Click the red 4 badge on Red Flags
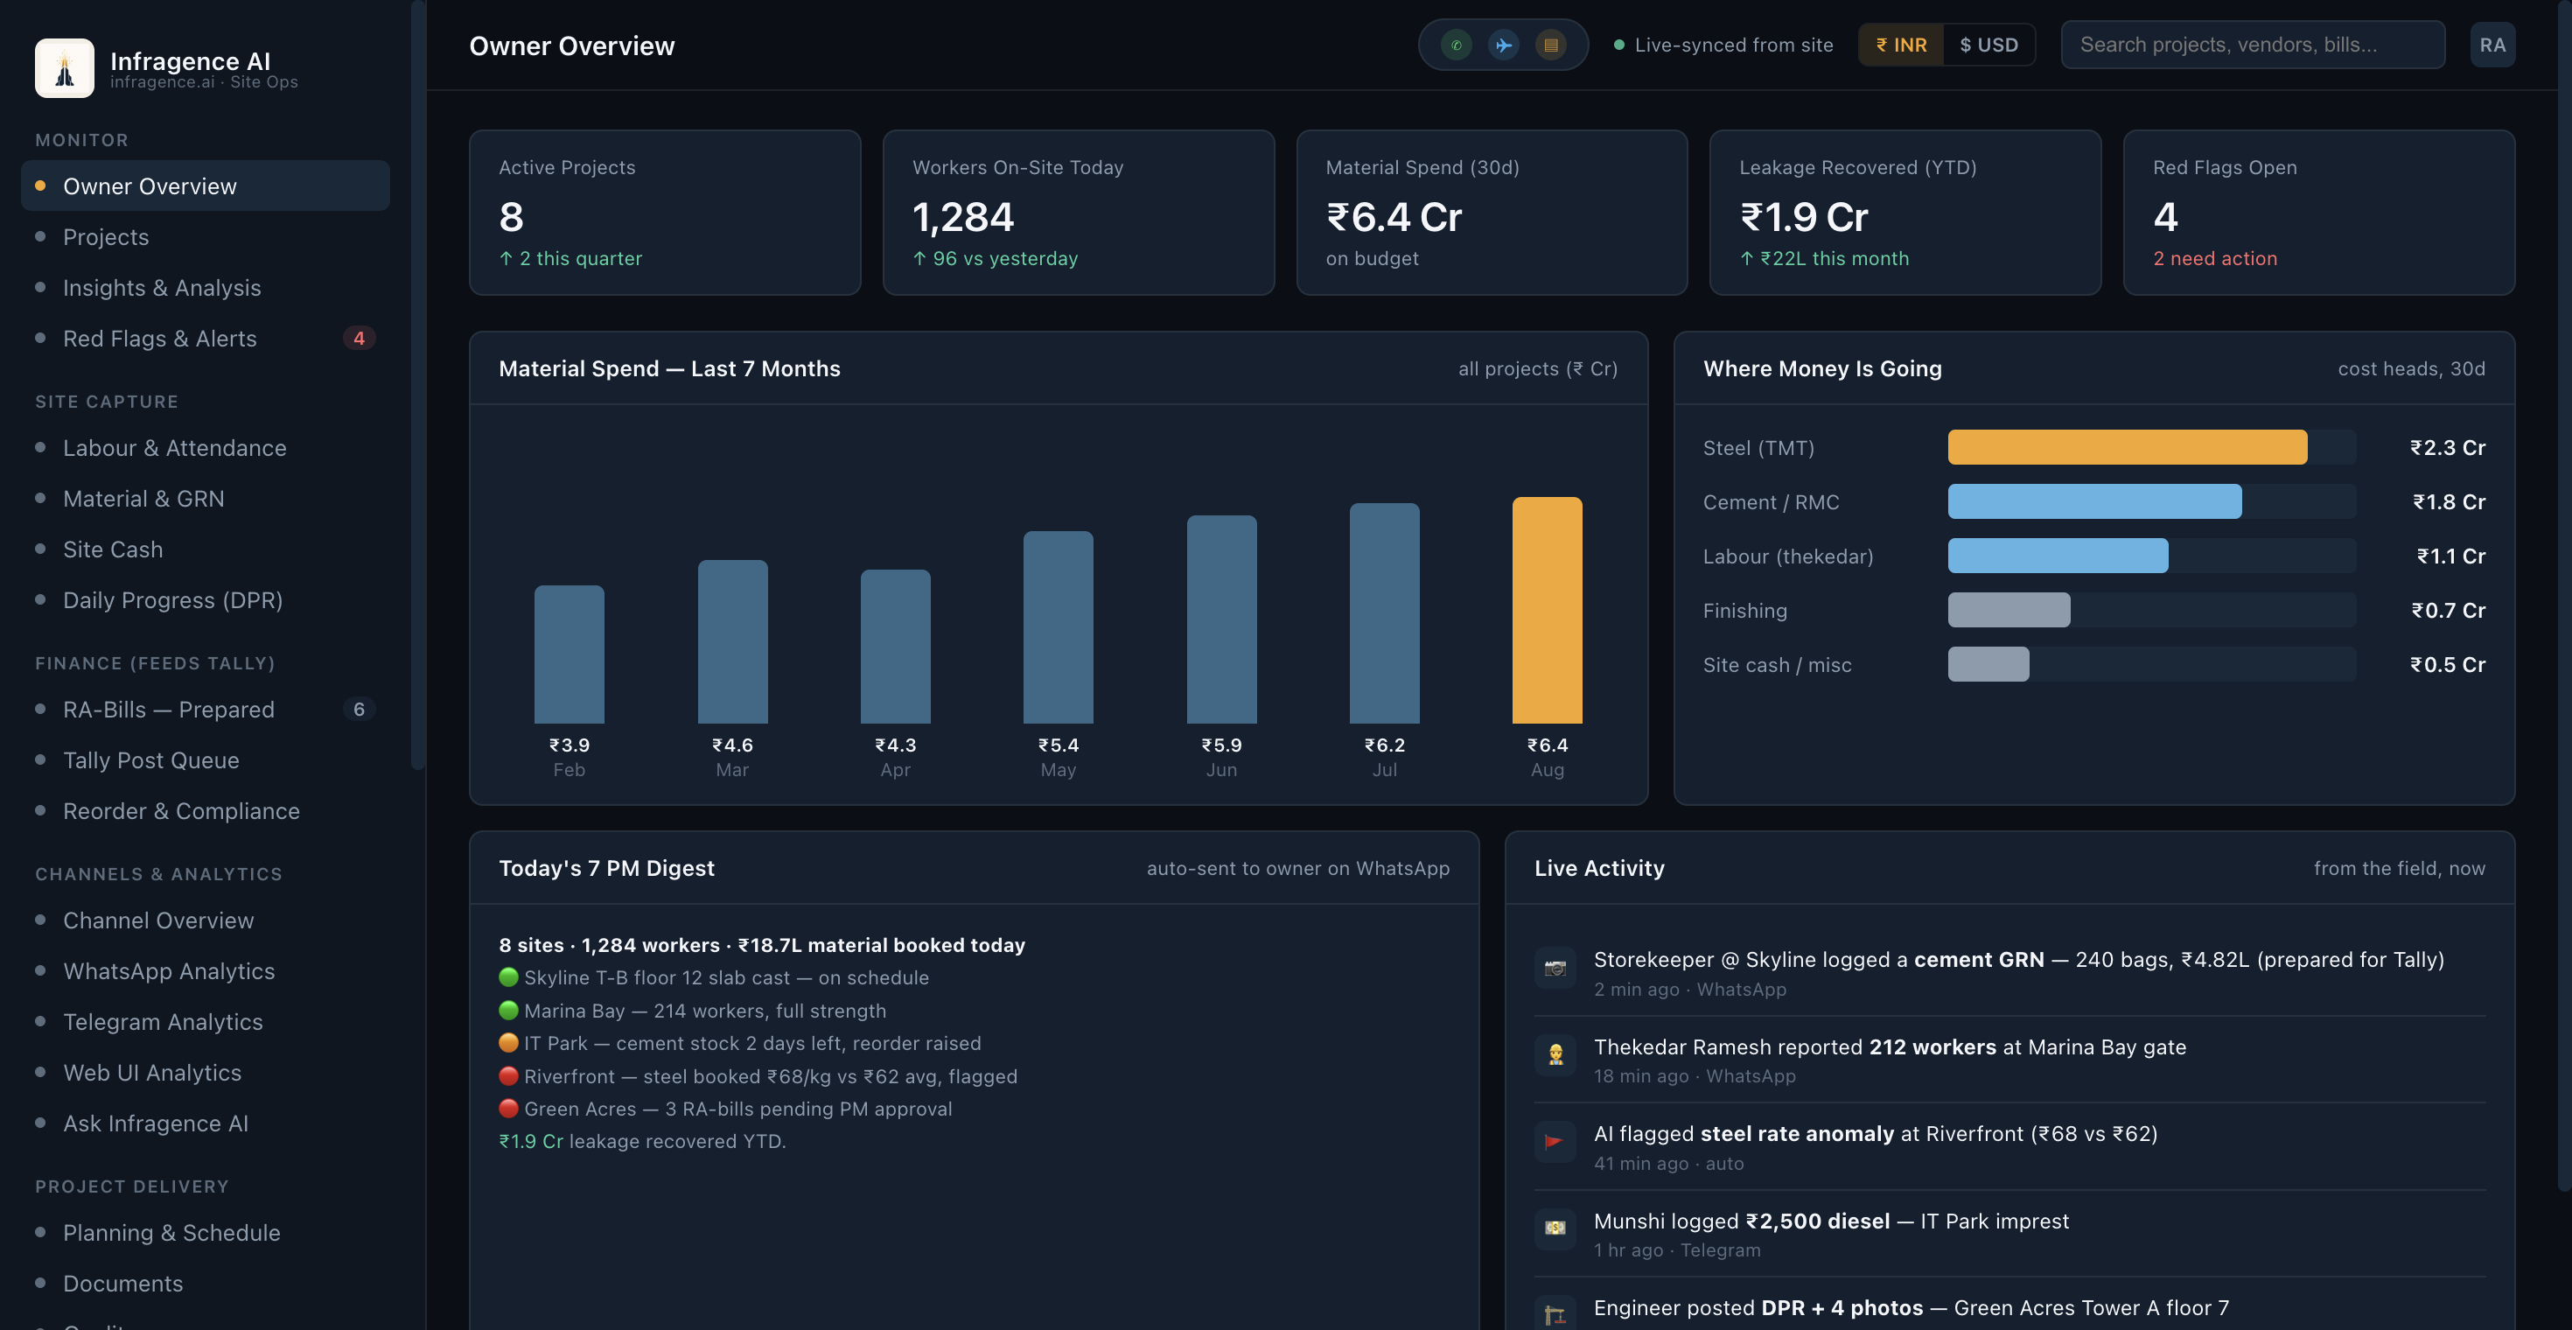Image resolution: width=2572 pixels, height=1330 pixels. (359, 339)
